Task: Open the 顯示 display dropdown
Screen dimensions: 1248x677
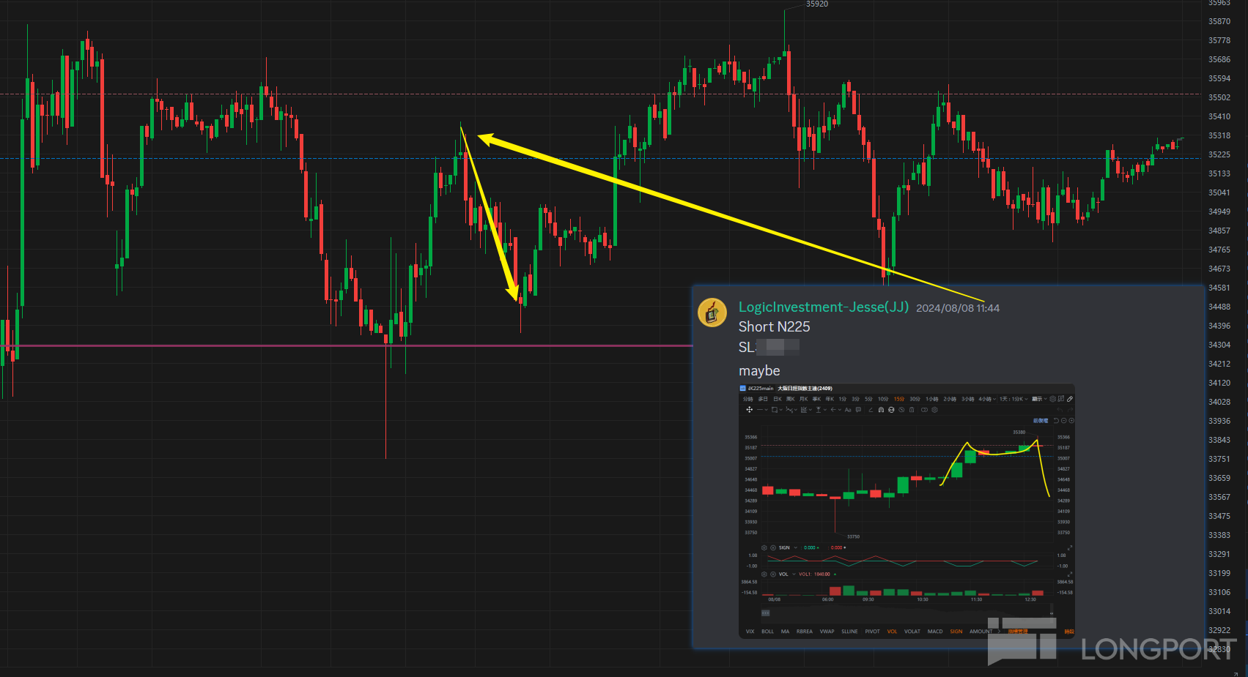Action: (x=1041, y=399)
